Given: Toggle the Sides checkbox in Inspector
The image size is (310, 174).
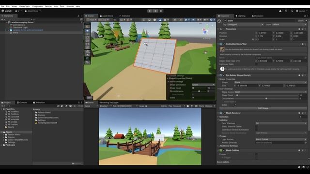Looking at the screenshot, I should [235, 105].
